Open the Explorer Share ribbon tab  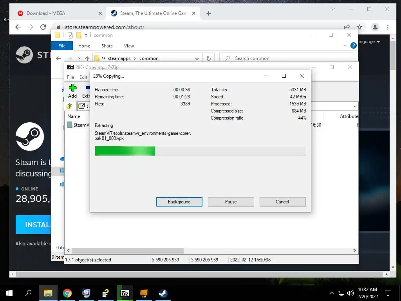pyautogui.click(x=107, y=46)
